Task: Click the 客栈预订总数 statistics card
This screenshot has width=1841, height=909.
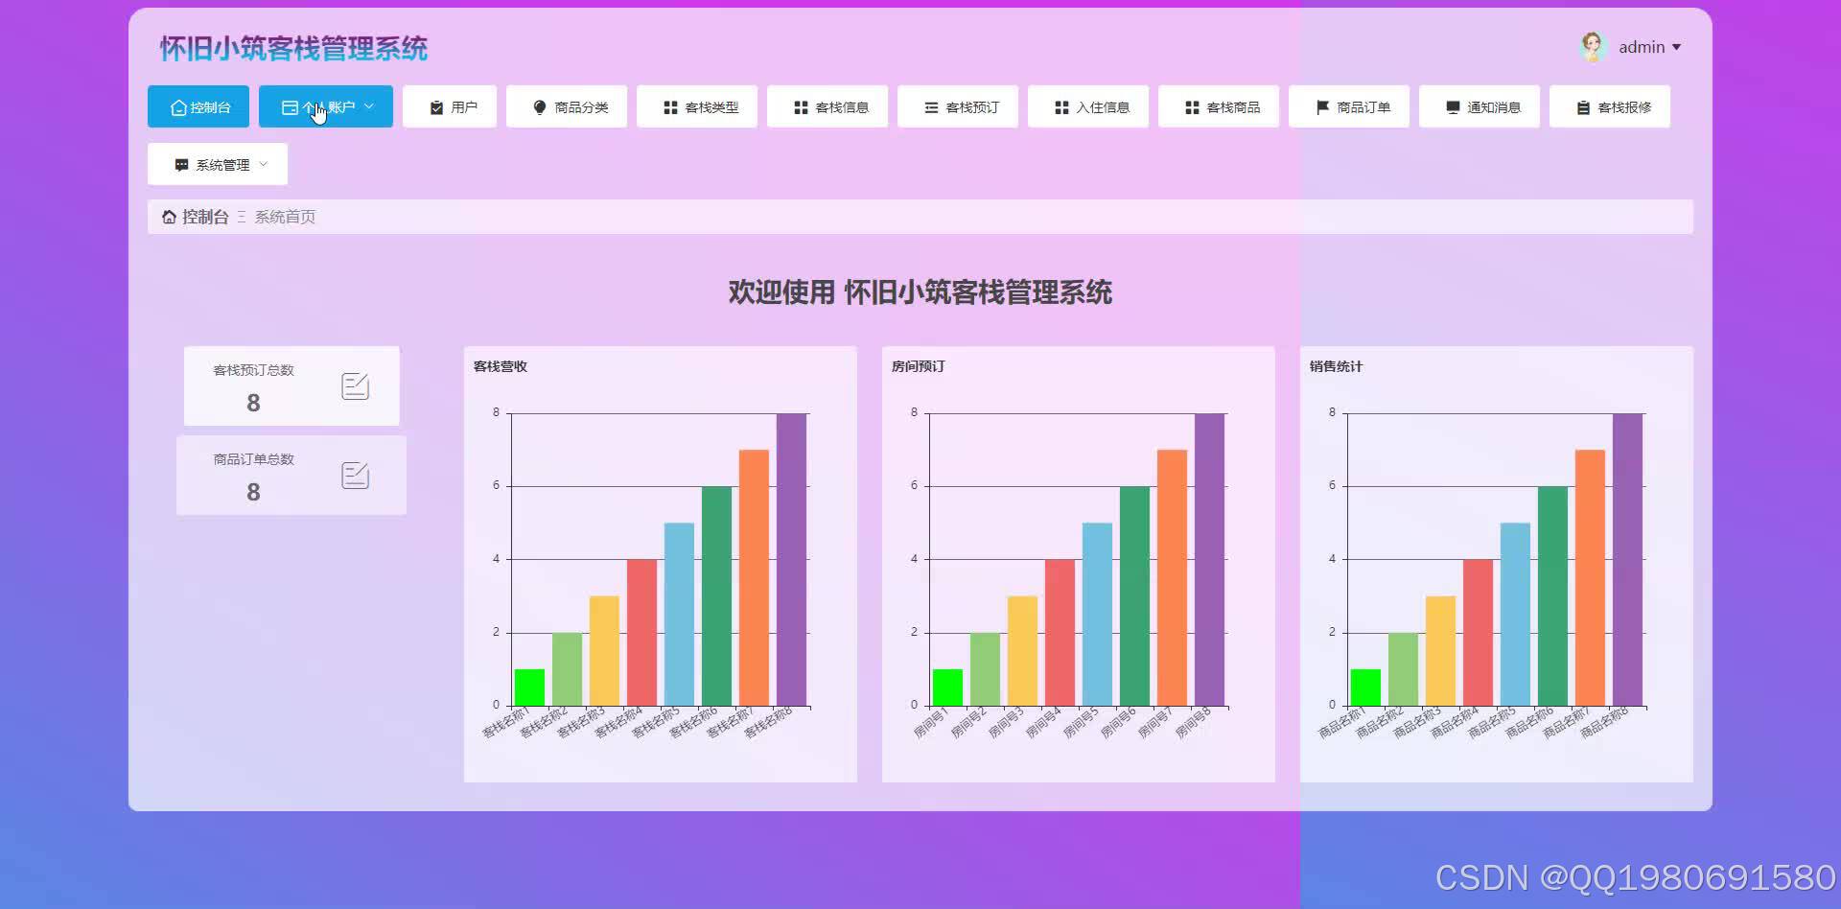Action: point(291,385)
